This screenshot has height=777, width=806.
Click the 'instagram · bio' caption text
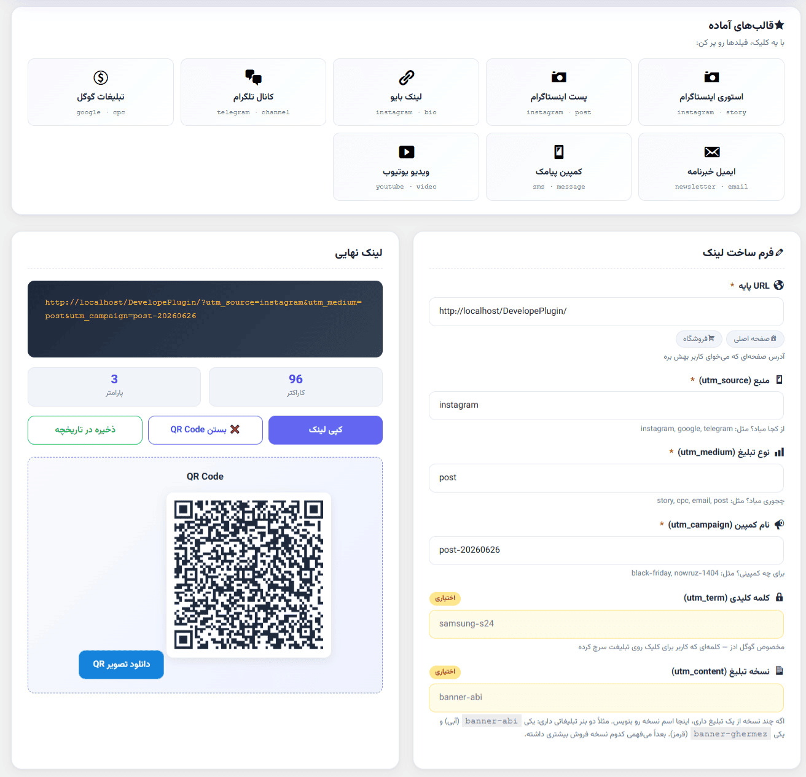[x=406, y=112]
